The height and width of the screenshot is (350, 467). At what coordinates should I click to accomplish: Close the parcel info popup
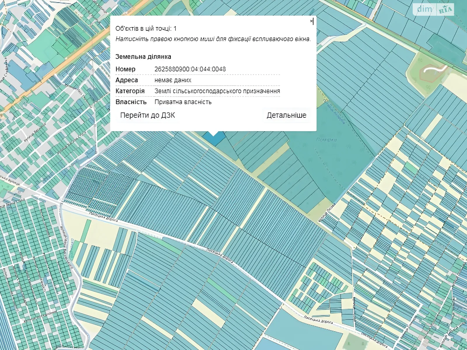[x=311, y=21]
